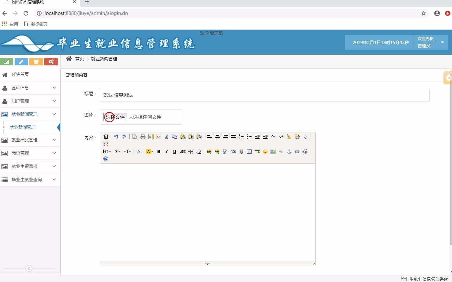Screen dimensions: 452x282
Task: Apply strikethrough using the ABC icon
Action: point(182,152)
